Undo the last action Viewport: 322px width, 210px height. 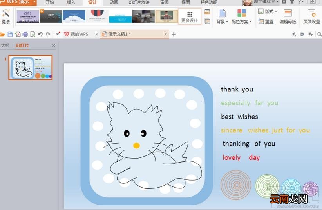pyautogui.click(x=40, y=34)
